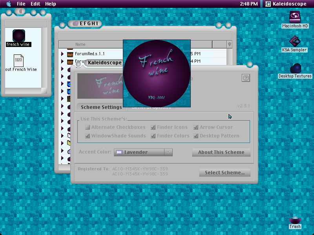314x235 pixels.
Task: Switch to the Scheme Settings tab
Action: coord(101,107)
